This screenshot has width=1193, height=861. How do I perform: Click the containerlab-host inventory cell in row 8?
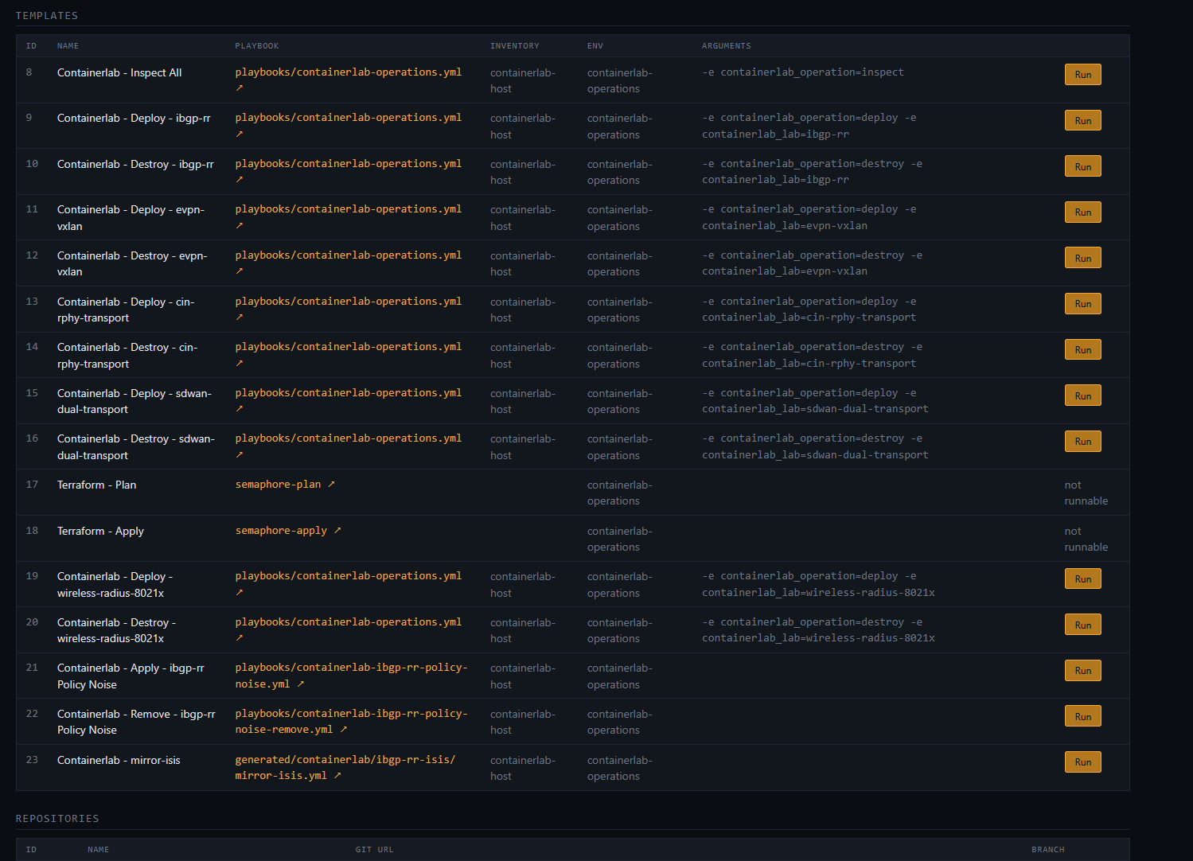tap(523, 80)
